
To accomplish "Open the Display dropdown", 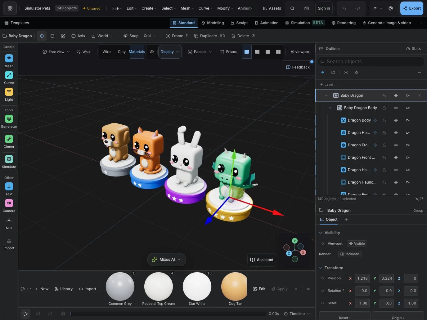I will [170, 52].
